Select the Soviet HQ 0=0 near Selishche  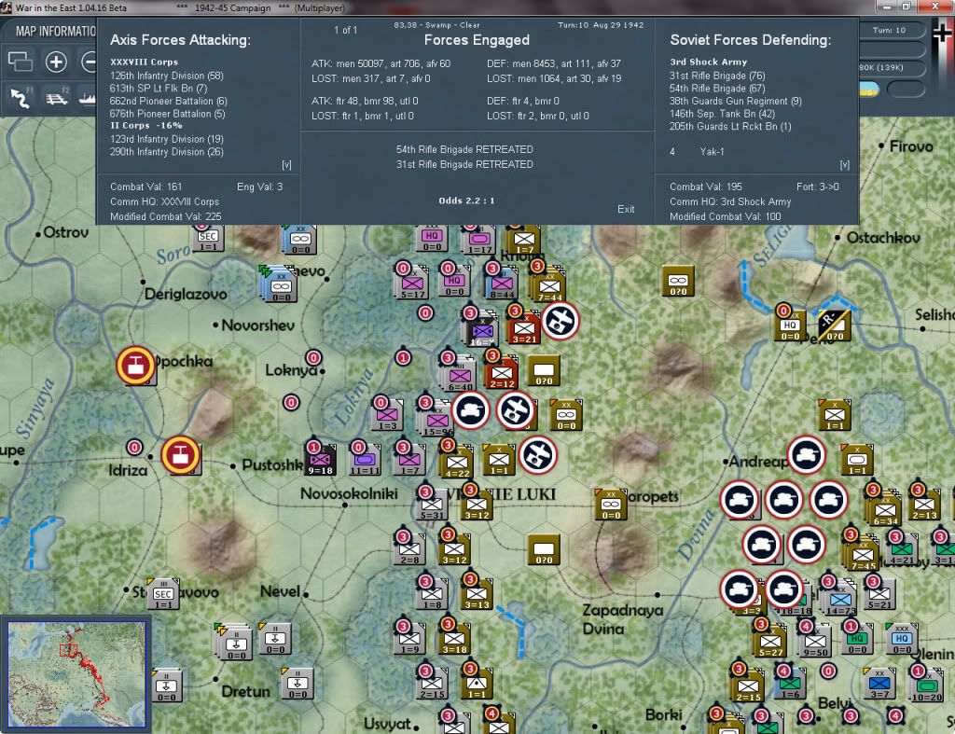790,327
